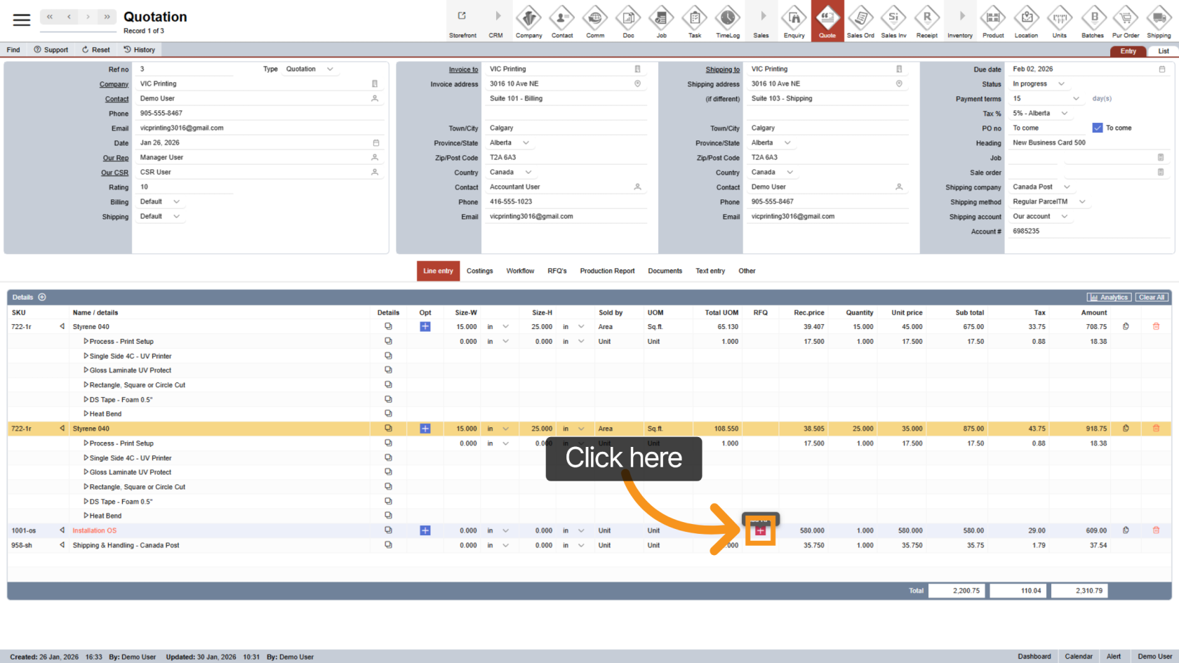
Task: Switch to the Costings tab
Action: 479,271
